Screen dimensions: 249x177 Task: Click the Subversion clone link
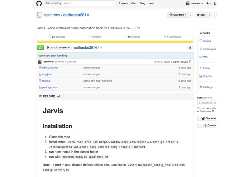(205, 111)
